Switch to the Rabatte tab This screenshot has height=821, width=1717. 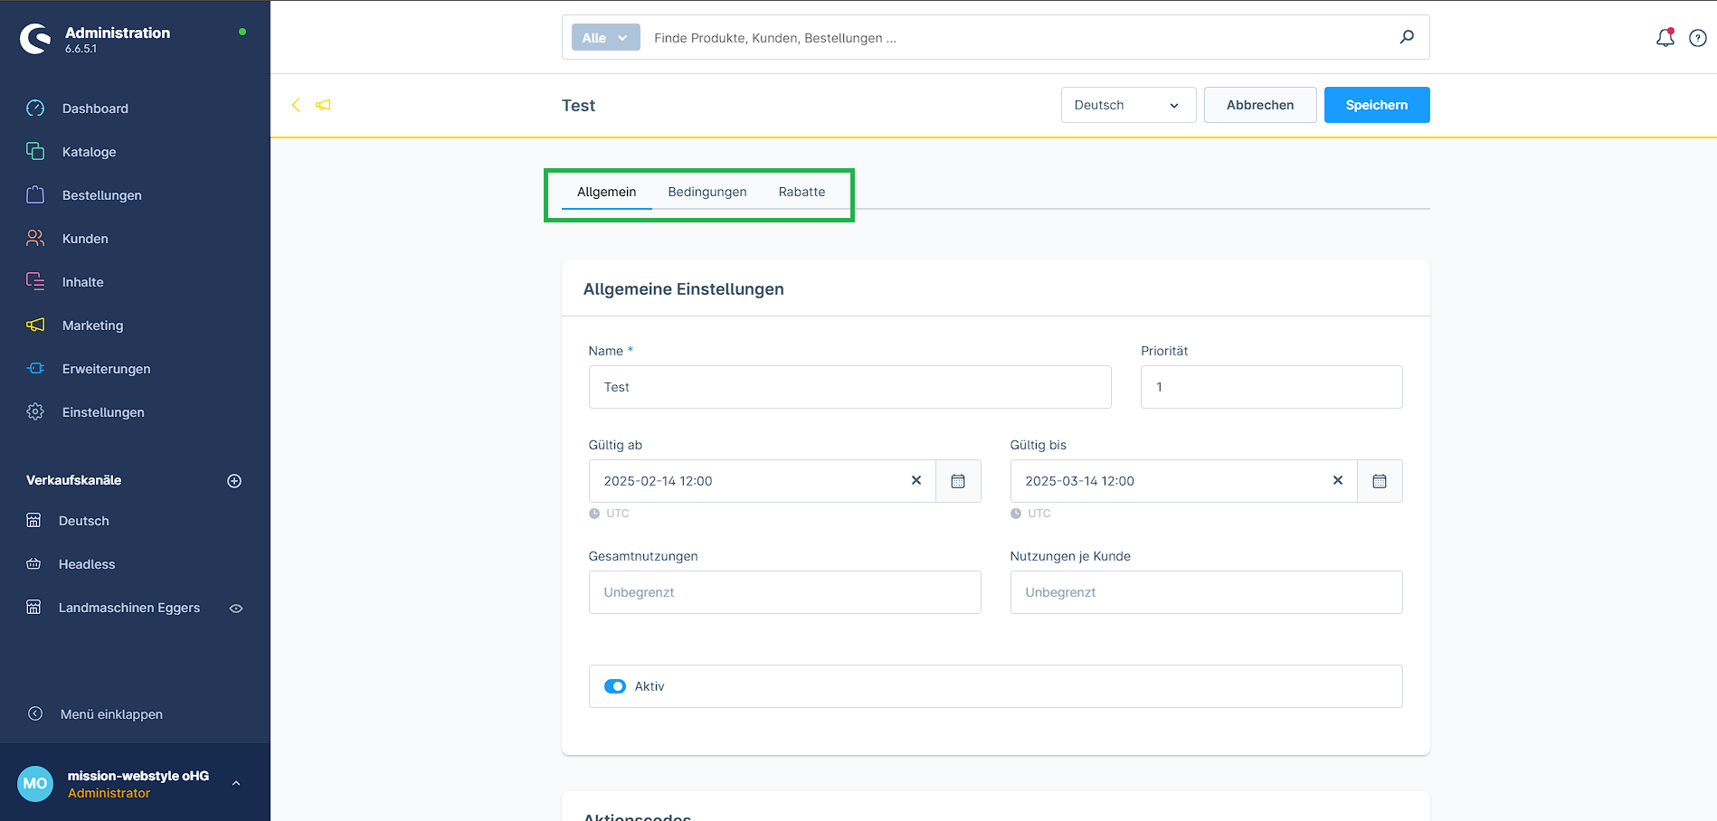click(802, 192)
